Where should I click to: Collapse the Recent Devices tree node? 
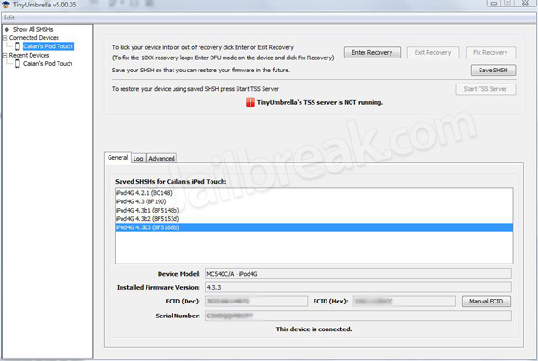pos(6,55)
